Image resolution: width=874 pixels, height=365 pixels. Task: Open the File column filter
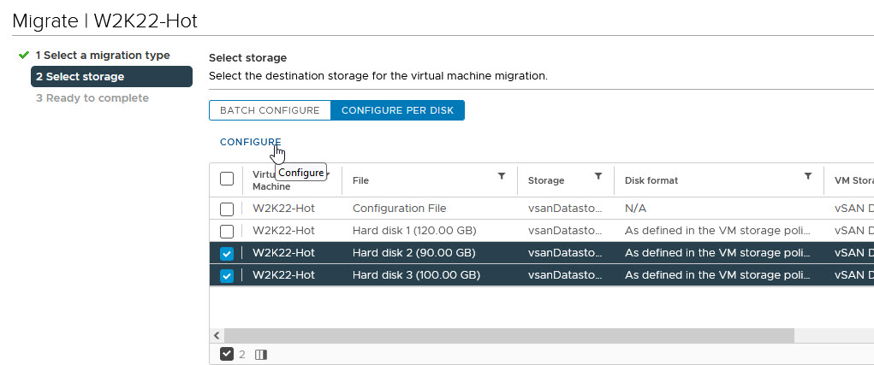coord(502,176)
